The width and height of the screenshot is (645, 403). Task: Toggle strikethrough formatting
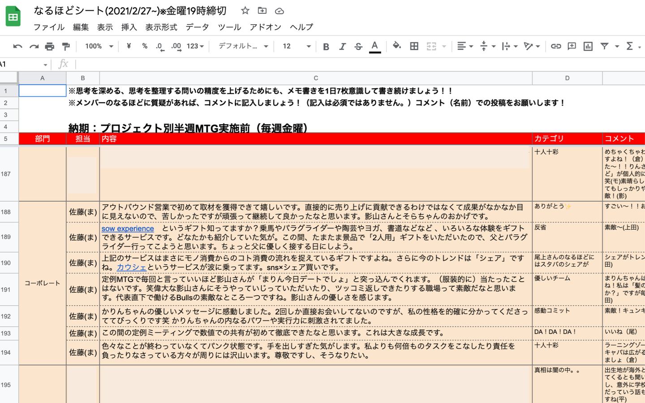358,46
